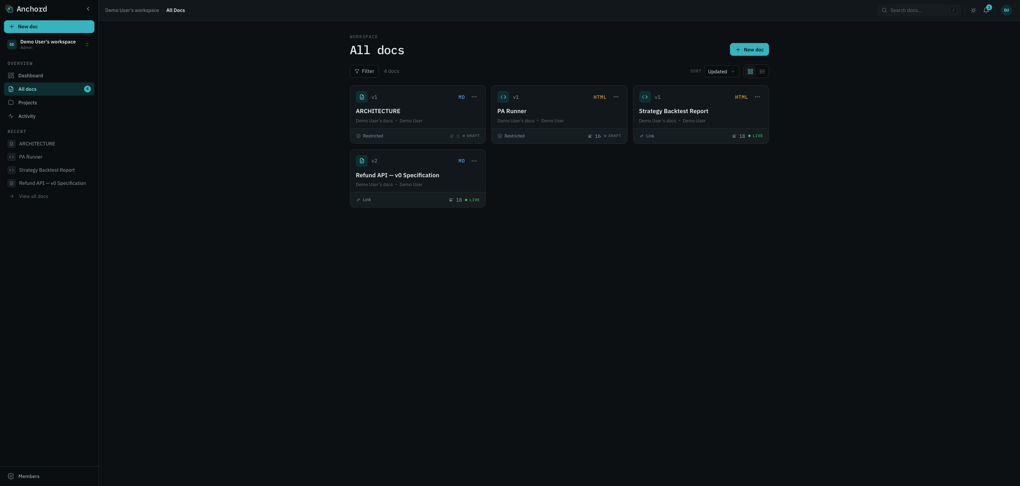Click Restricted badge on ARCHITECTURE card
The image size is (1020, 486).
(x=369, y=136)
